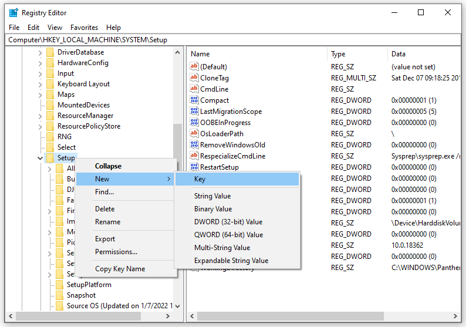
Task: Create a new Expandable String Value
Action: pyautogui.click(x=237, y=261)
